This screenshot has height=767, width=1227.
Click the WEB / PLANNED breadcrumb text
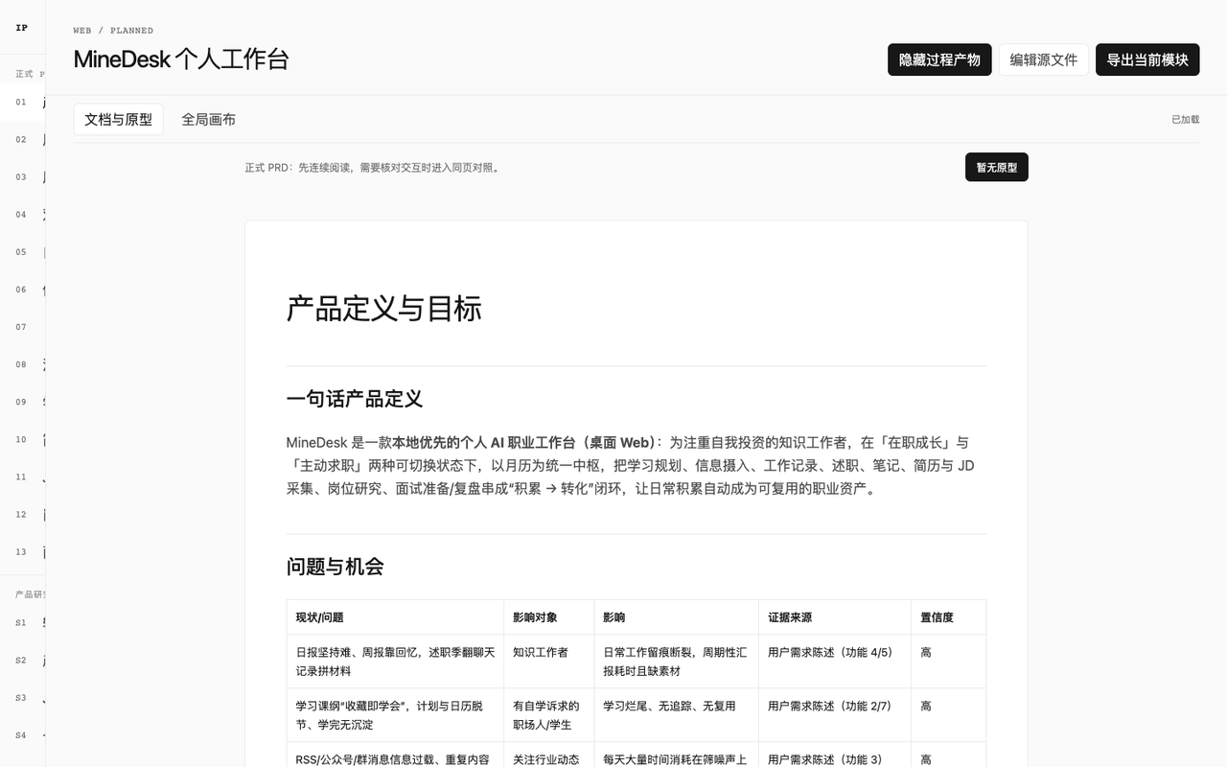[113, 31]
